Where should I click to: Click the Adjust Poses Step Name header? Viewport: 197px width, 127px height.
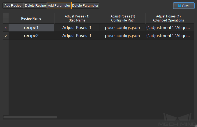[77, 18]
